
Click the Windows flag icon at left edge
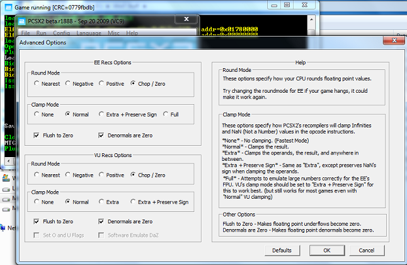pyautogui.click(x=6, y=178)
